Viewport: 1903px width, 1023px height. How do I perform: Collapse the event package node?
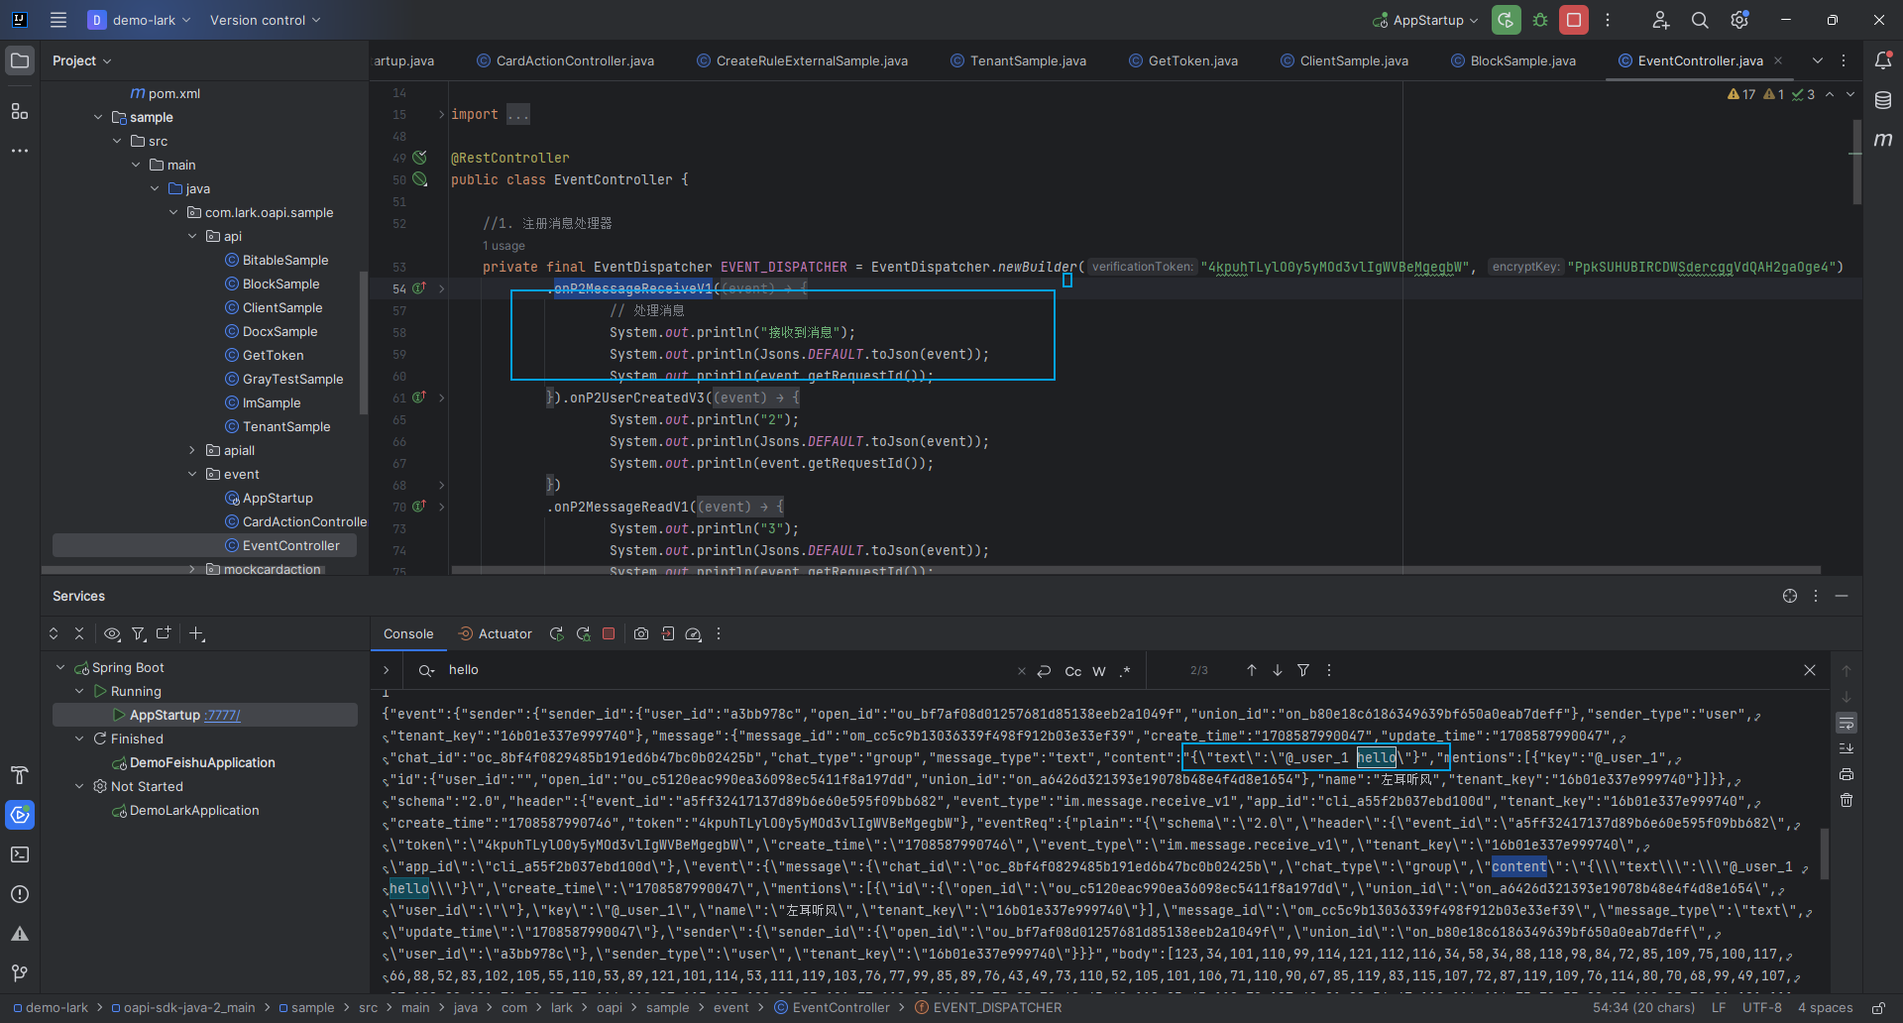(192, 474)
